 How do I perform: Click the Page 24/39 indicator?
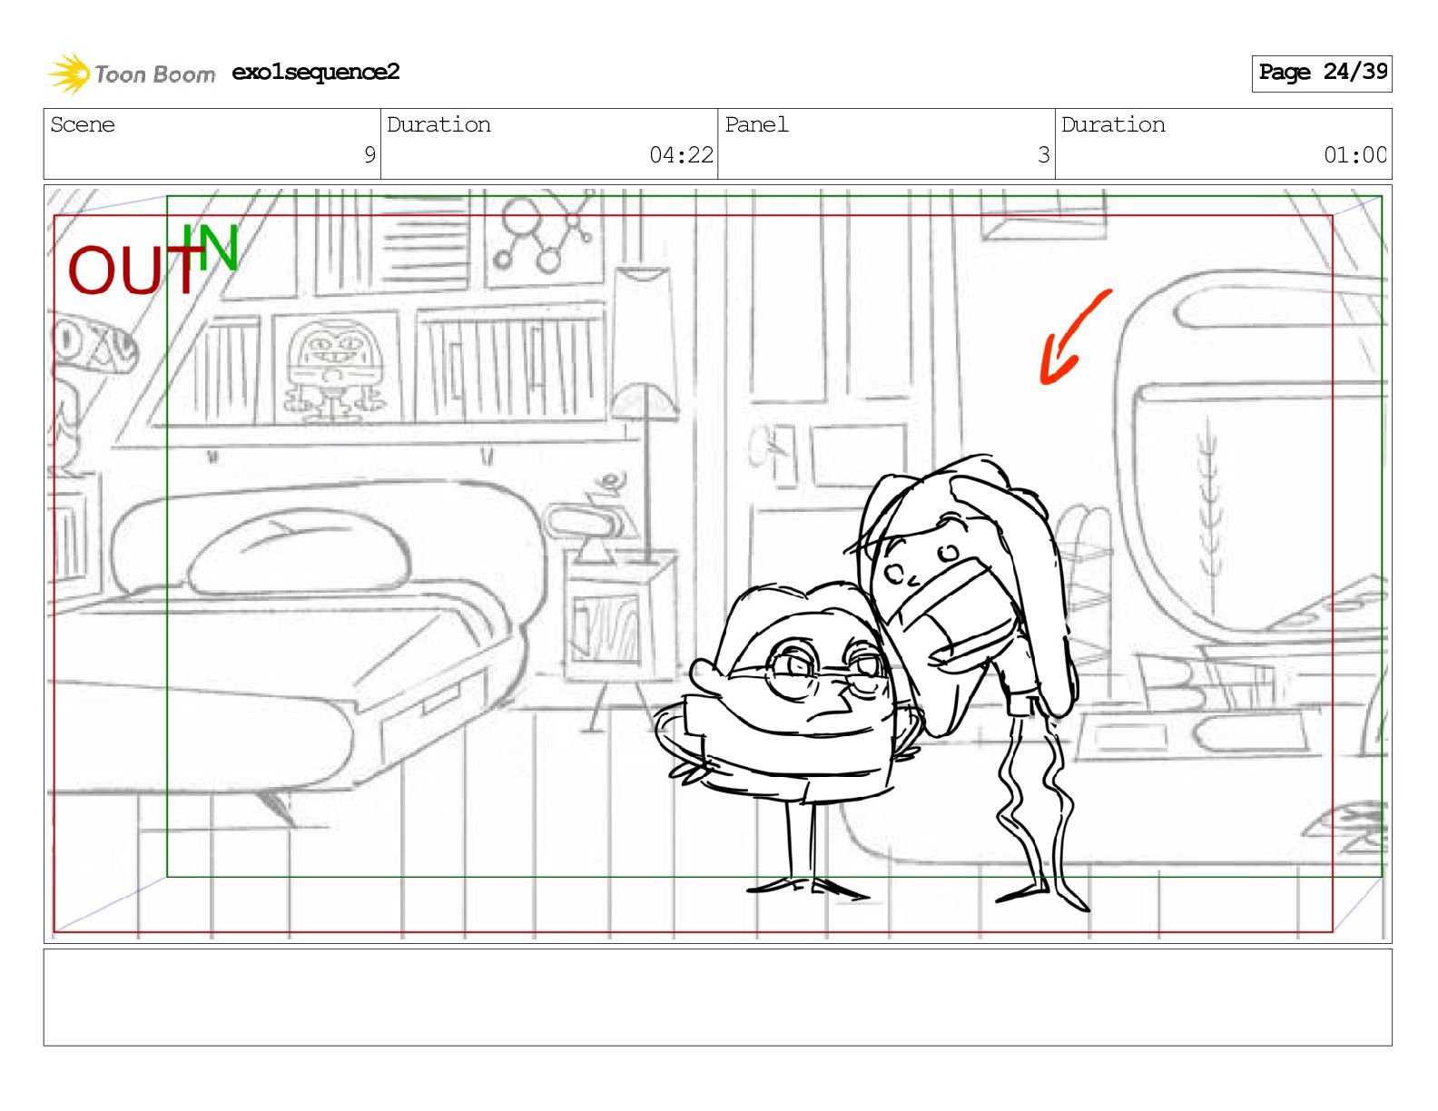tap(1322, 73)
